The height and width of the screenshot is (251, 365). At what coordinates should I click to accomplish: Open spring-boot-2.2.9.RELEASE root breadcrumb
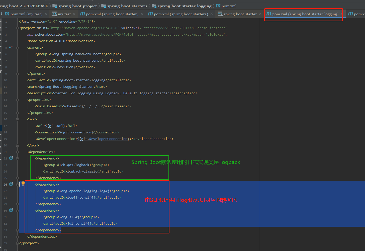(x=24, y=6)
